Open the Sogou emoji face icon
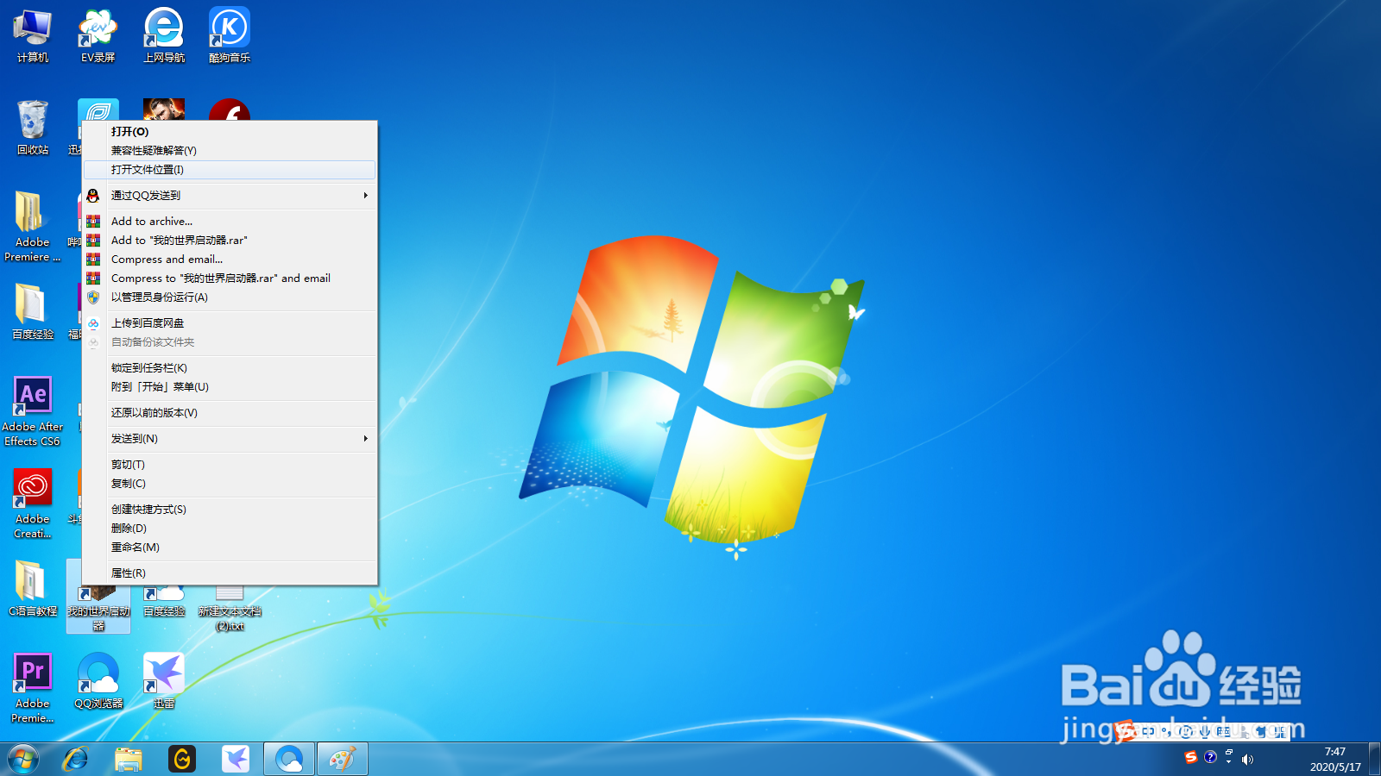 click(1186, 731)
